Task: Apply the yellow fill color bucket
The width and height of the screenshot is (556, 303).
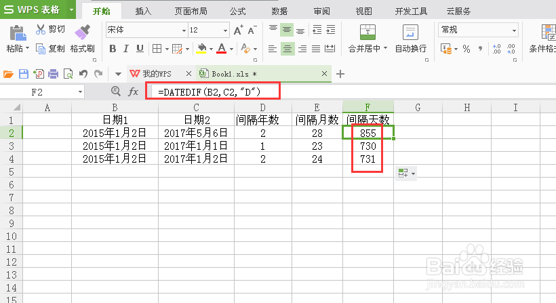Action: coord(201,48)
